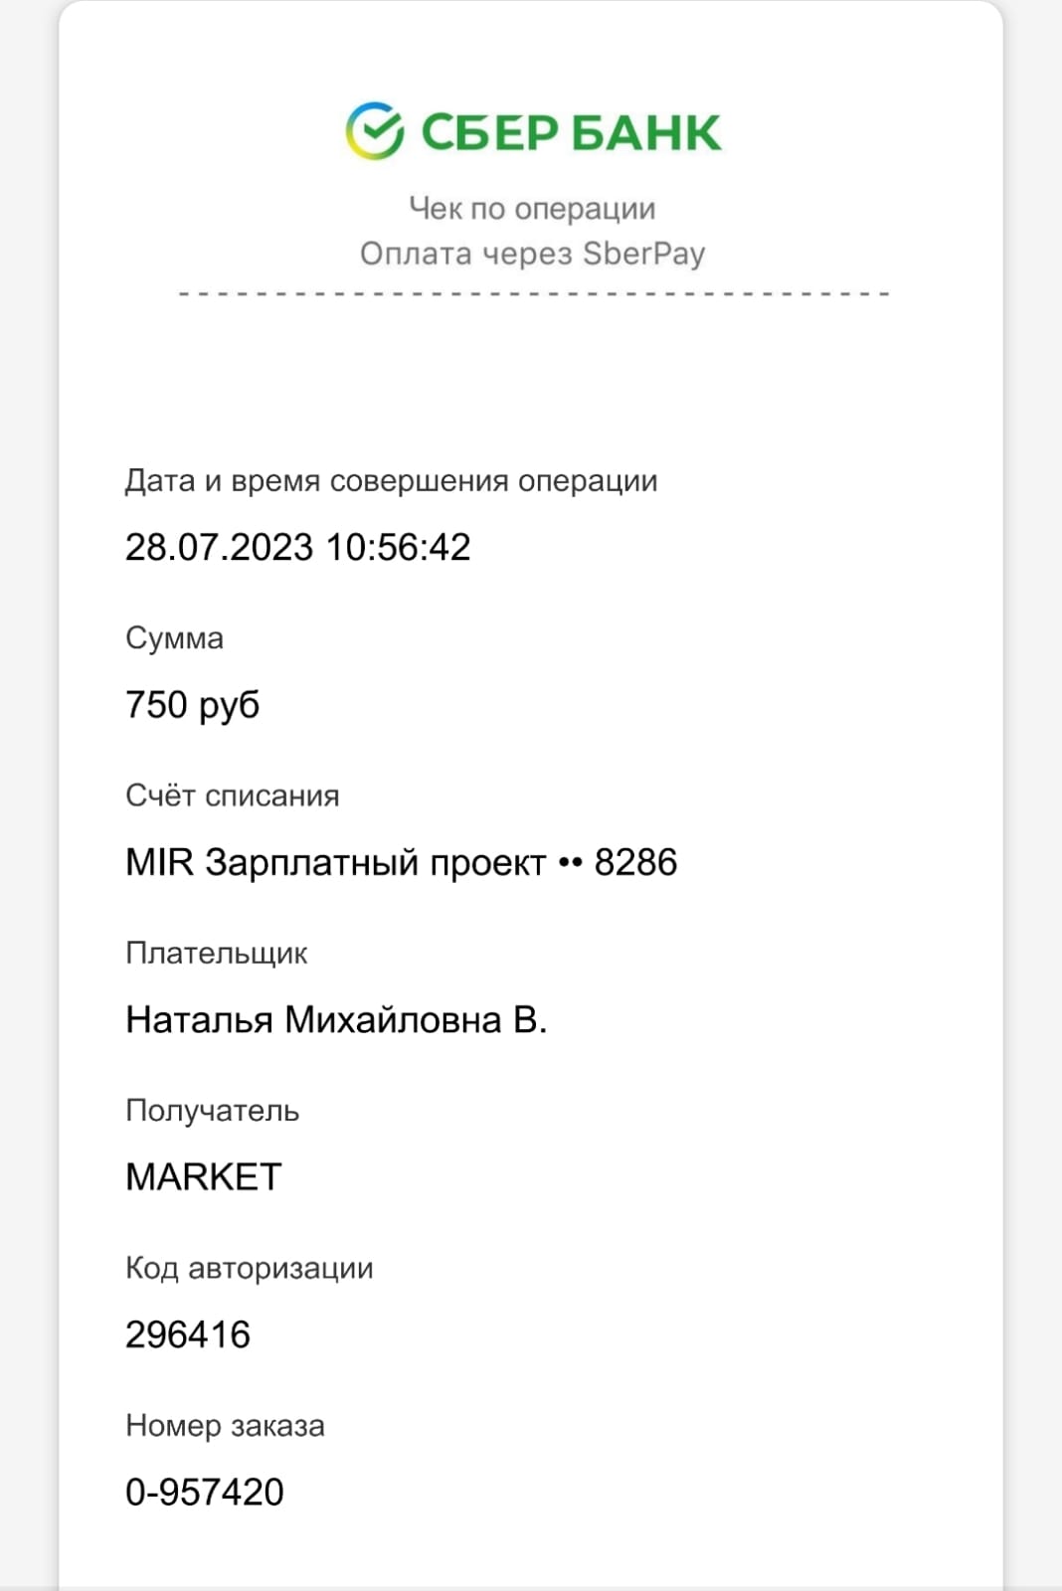This screenshot has width=1062, height=1591.
Task: Click the Оплата через SberPay subtitle
Action: click(x=532, y=254)
